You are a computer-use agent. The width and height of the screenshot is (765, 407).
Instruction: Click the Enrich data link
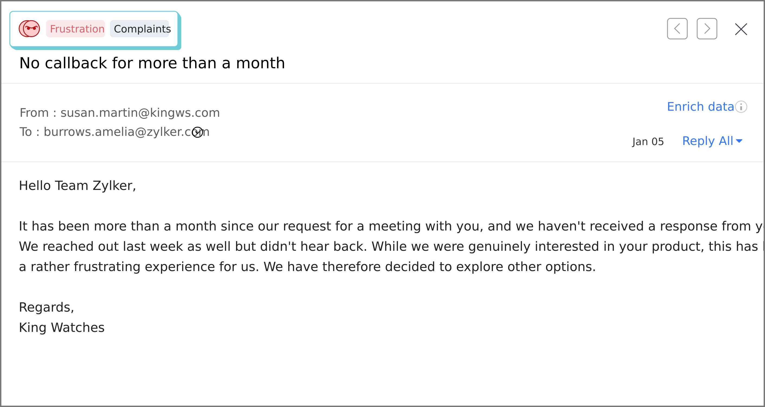coord(700,107)
